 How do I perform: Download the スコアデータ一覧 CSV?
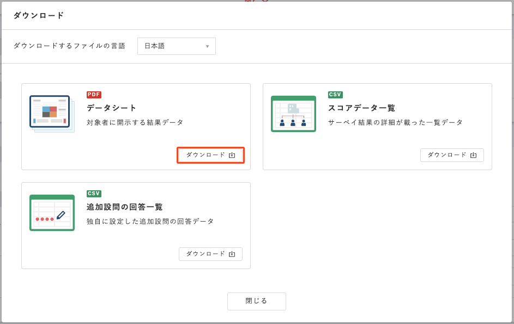tap(452, 155)
